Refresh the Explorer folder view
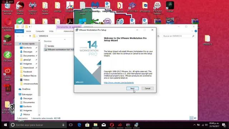The width and height of the screenshot is (229, 129). point(158,36)
